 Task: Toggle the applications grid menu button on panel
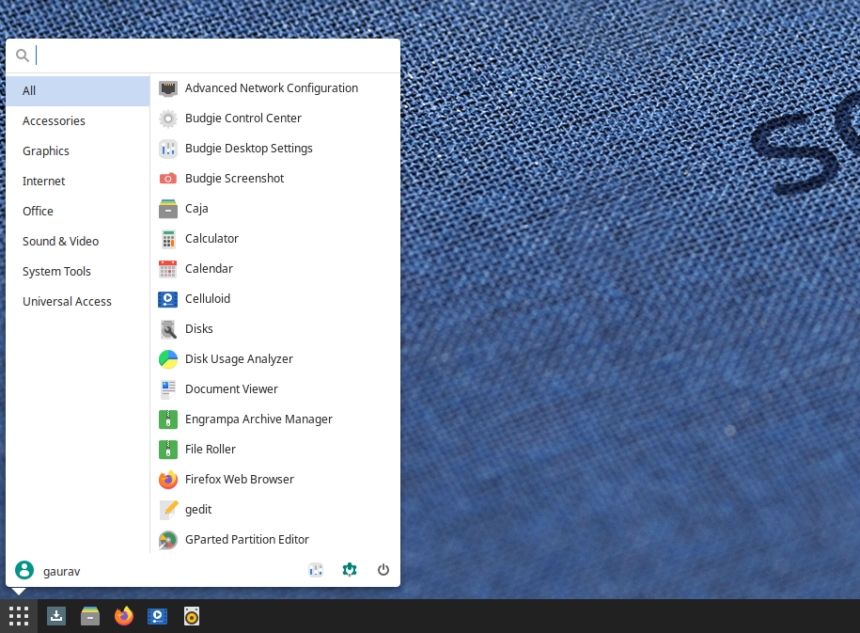tap(19, 616)
